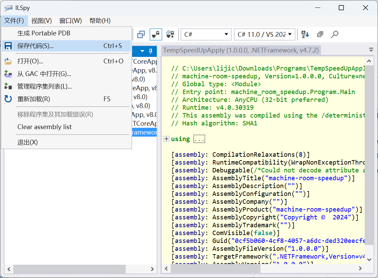The height and width of the screenshot is (278, 378).
Task: Select Clear assembly list entry
Action: tap(67, 127)
